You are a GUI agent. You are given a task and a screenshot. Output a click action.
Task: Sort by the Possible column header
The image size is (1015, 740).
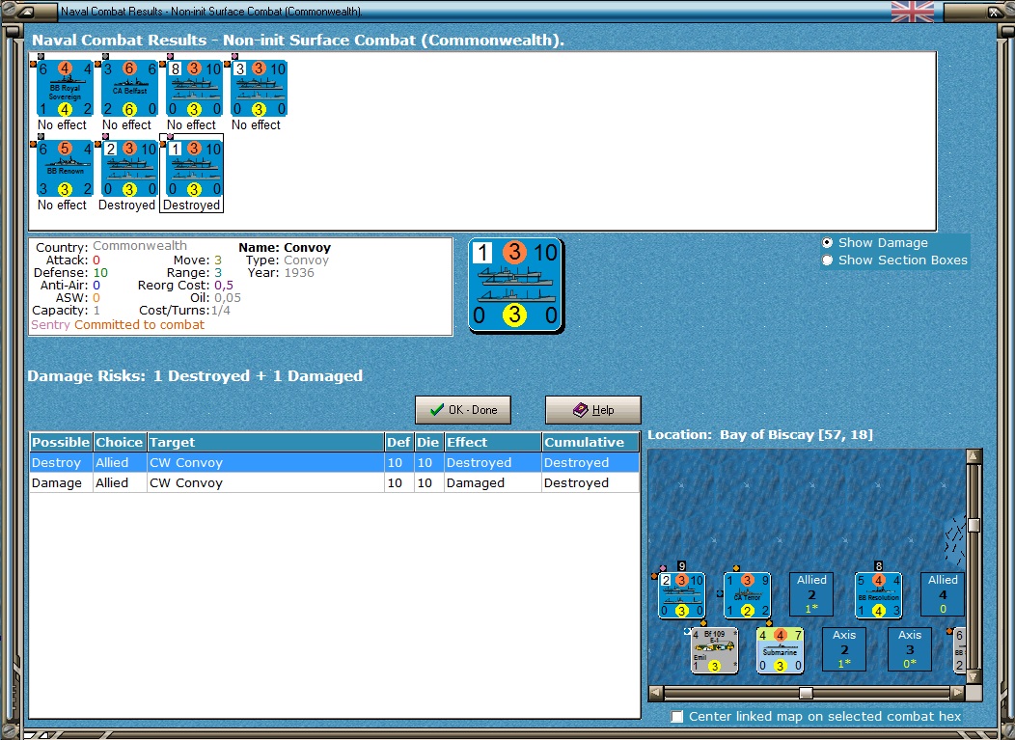pos(61,442)
